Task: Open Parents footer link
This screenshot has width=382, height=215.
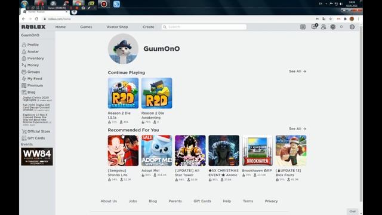Action: (175, 201)
